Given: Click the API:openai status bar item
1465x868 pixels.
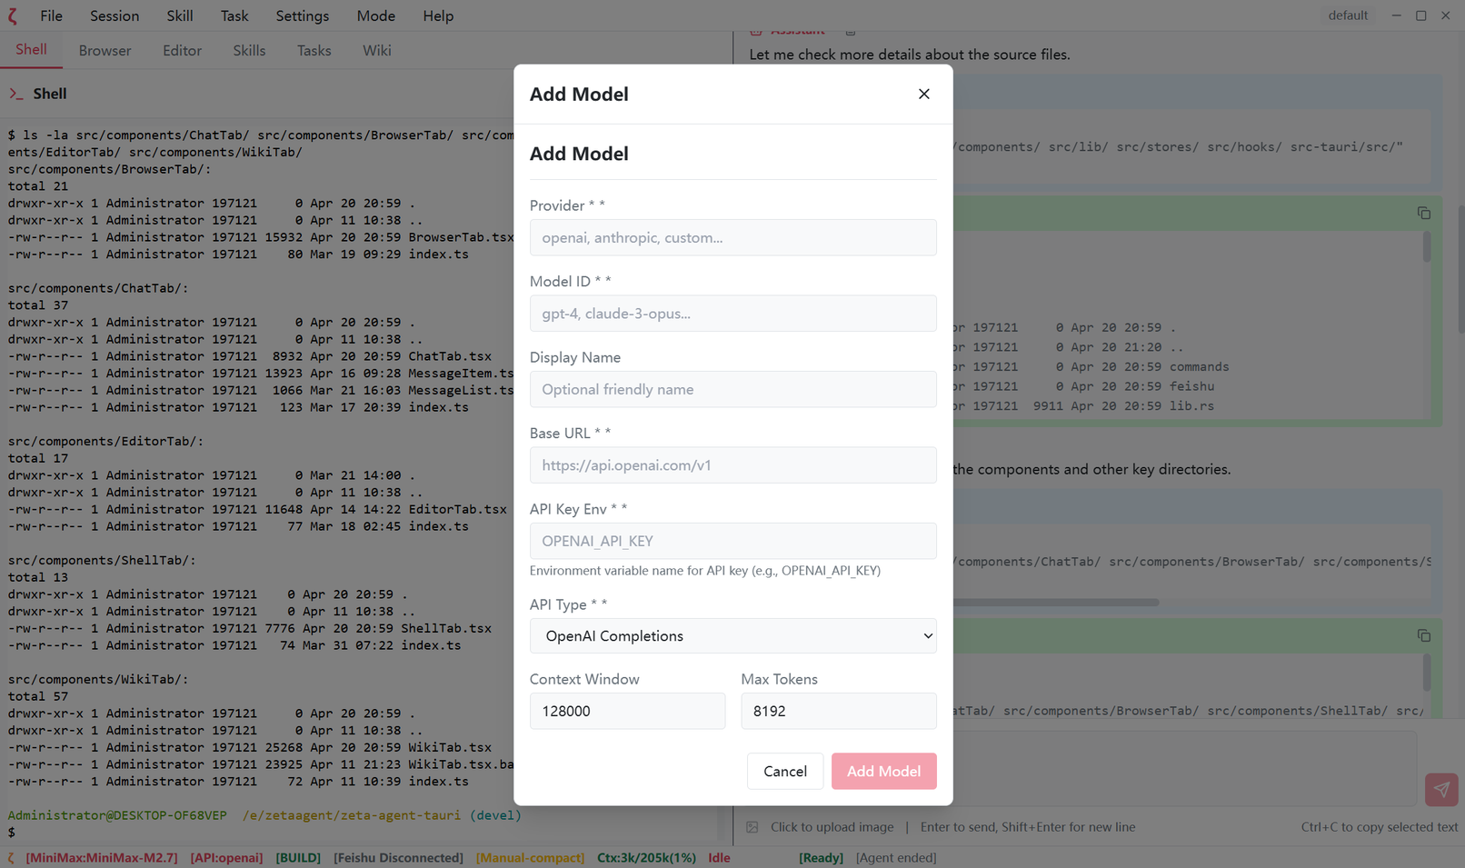Looking at the screenshot, I should (x=226, y=857).
